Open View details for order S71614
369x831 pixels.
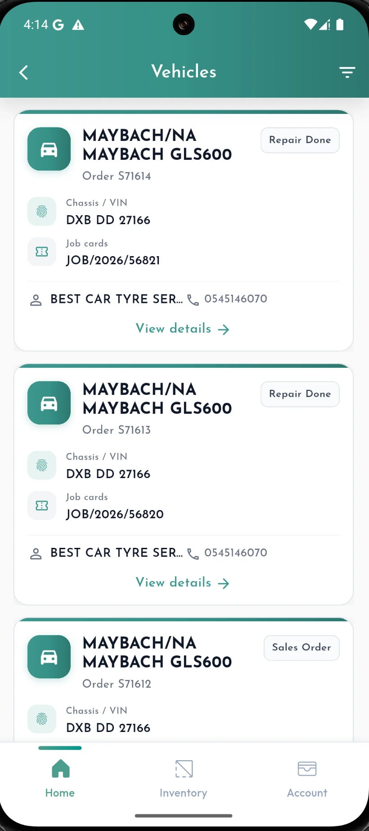(x=183, y=329)
